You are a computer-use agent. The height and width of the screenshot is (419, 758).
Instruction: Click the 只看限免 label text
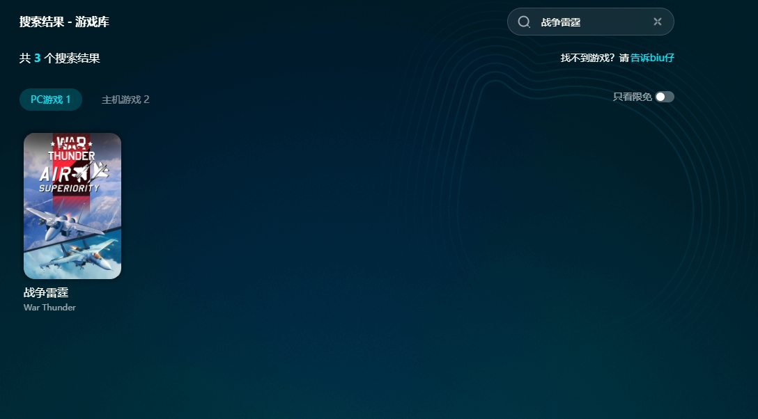pyautogui.click(x=633, y=97)
